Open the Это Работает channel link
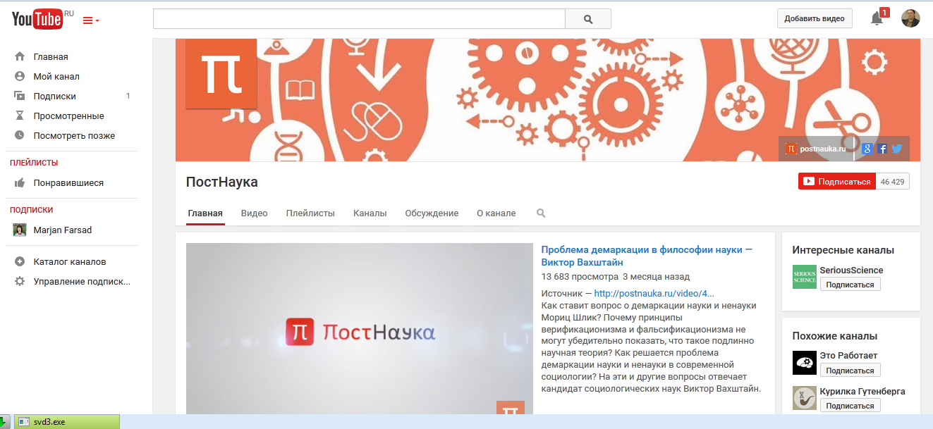 click(848, 356)
